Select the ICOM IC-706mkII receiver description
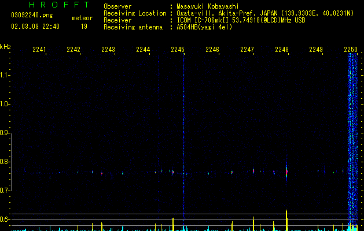The height and width of the screenshot is (231, 364). (x=241, y=20)
